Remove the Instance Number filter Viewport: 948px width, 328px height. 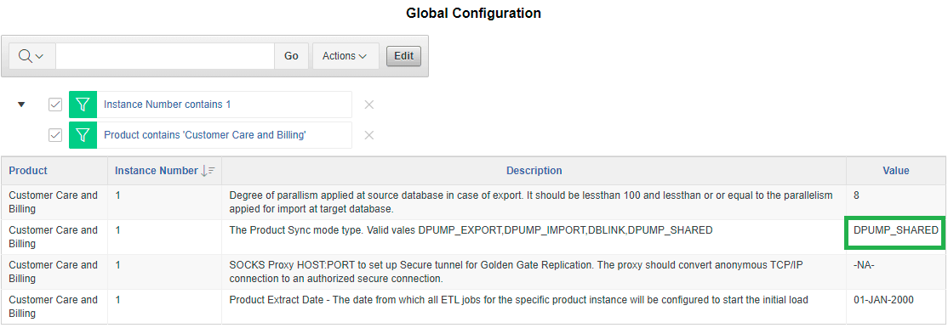(368, 105)
